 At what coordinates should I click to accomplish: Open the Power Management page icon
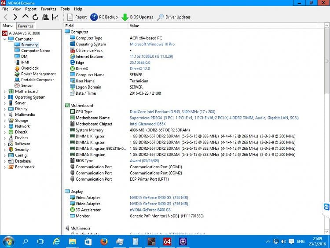(17, 74)
